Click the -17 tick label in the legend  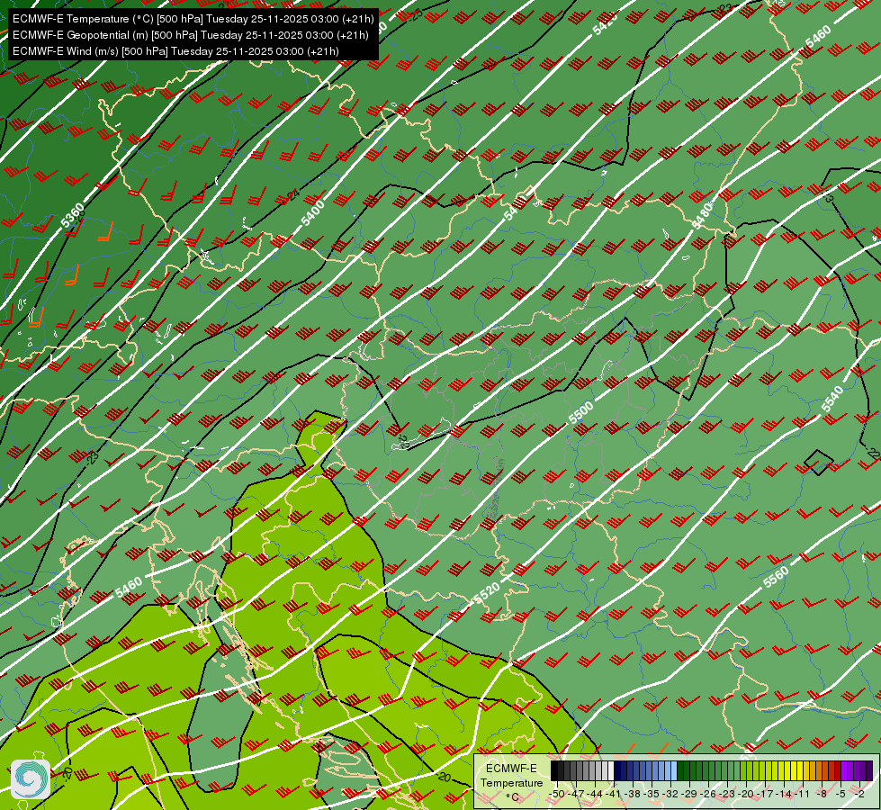pos(765,794)
